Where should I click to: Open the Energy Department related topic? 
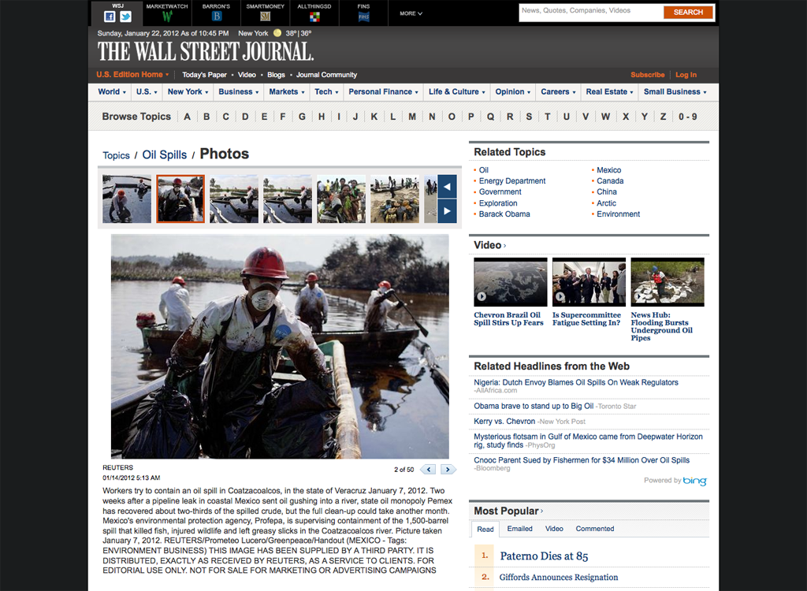click(512, 181)
